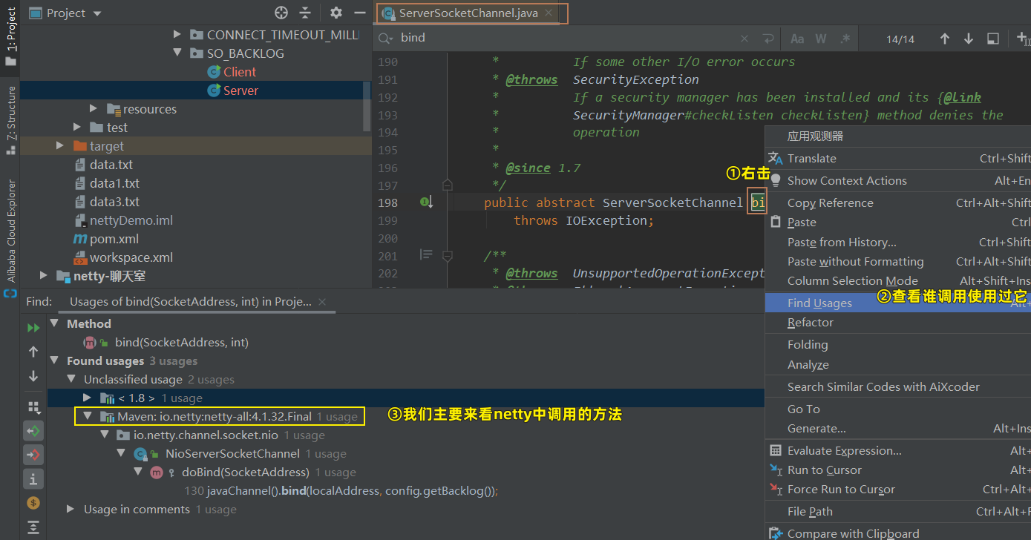The width and height of the screenshot is (1031, 540).
Task: Click the Project panel vertical scrollbar
Action: 367,105
